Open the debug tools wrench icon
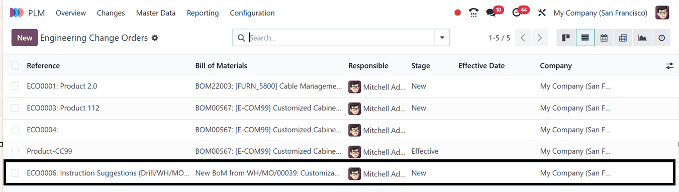The image size is (679, 192). [x=542, y=13]
